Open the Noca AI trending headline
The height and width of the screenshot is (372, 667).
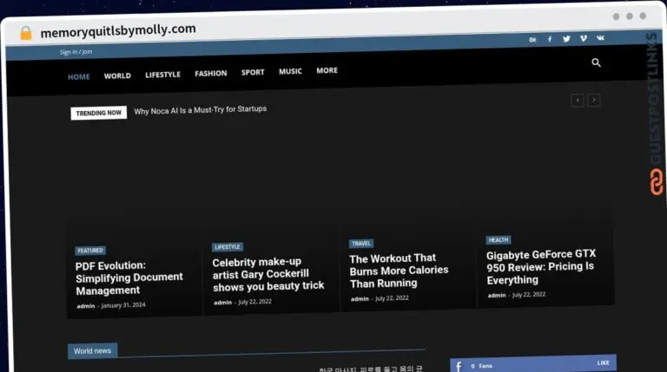pos(200,110)
